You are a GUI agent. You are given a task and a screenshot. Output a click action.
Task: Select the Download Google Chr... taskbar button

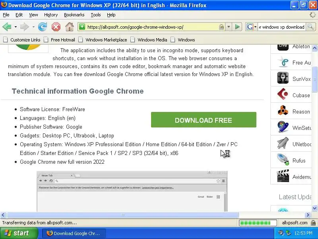pyautogui.click(x=74, y=233)
